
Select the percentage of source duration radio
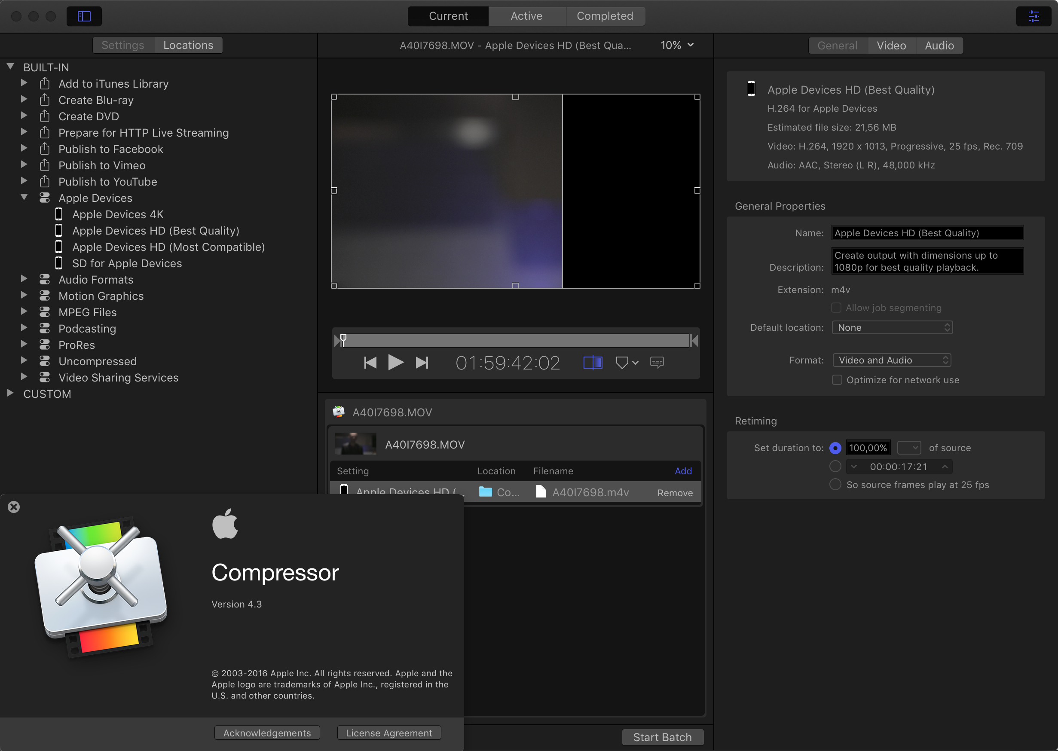click(x=835, y=448)
